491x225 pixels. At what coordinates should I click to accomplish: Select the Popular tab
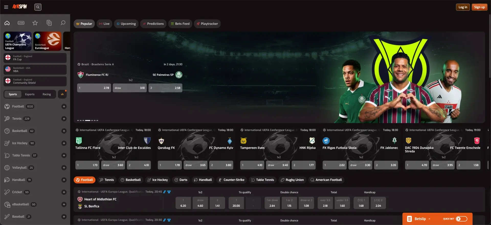click(x=84, y=24)
